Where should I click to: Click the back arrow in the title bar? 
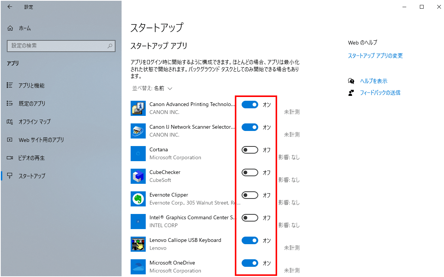[10, 7]
